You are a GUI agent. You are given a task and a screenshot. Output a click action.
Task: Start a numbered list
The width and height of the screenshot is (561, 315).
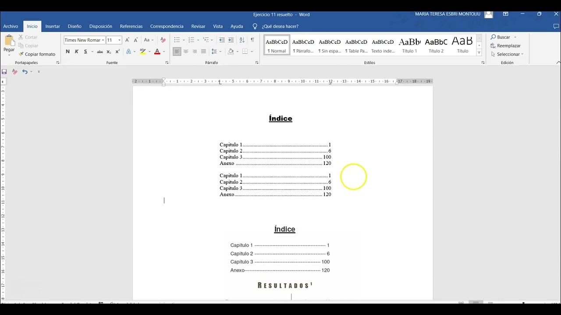coord(191,40)
